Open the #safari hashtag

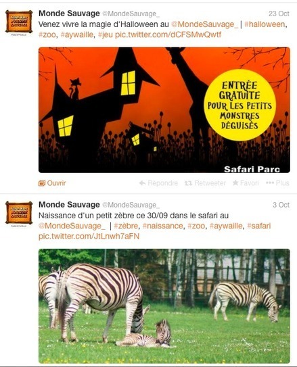pyautogui.click(x=259, y=226)
